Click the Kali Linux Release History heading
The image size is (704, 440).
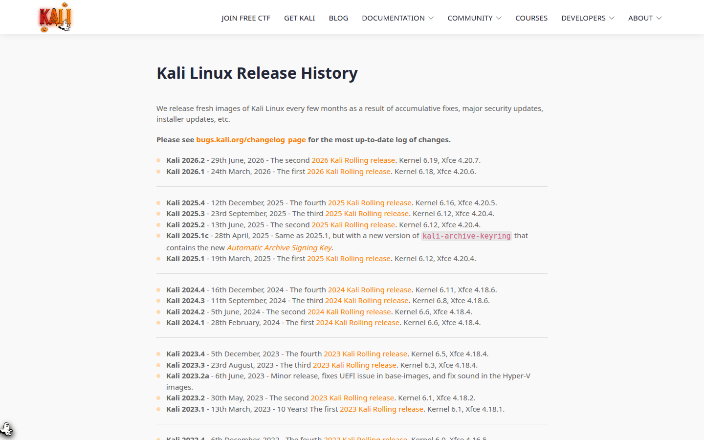[x=257, y=73]
